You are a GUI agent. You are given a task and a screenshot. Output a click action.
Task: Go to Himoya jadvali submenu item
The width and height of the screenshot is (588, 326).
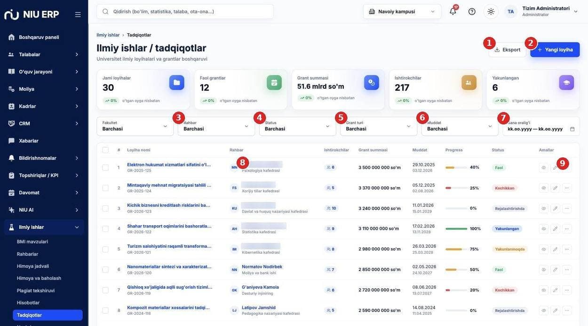33,266
